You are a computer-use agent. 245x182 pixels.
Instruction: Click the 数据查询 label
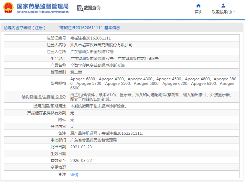click(92, 8)
